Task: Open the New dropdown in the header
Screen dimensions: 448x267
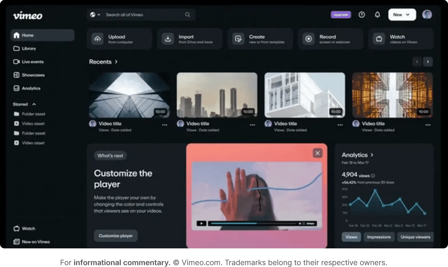Action: [402, 15]
